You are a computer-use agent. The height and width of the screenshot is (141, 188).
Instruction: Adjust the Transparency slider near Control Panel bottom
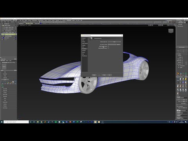pyautogui.click(x=182, y=116)
